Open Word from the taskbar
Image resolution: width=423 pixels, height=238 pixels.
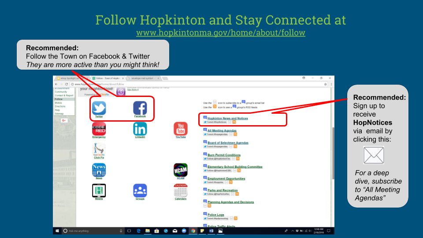tap(211, 231)
